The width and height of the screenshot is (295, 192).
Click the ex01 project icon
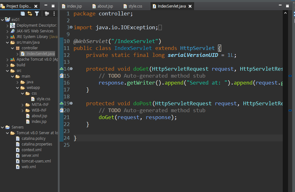tap(8, 19)
